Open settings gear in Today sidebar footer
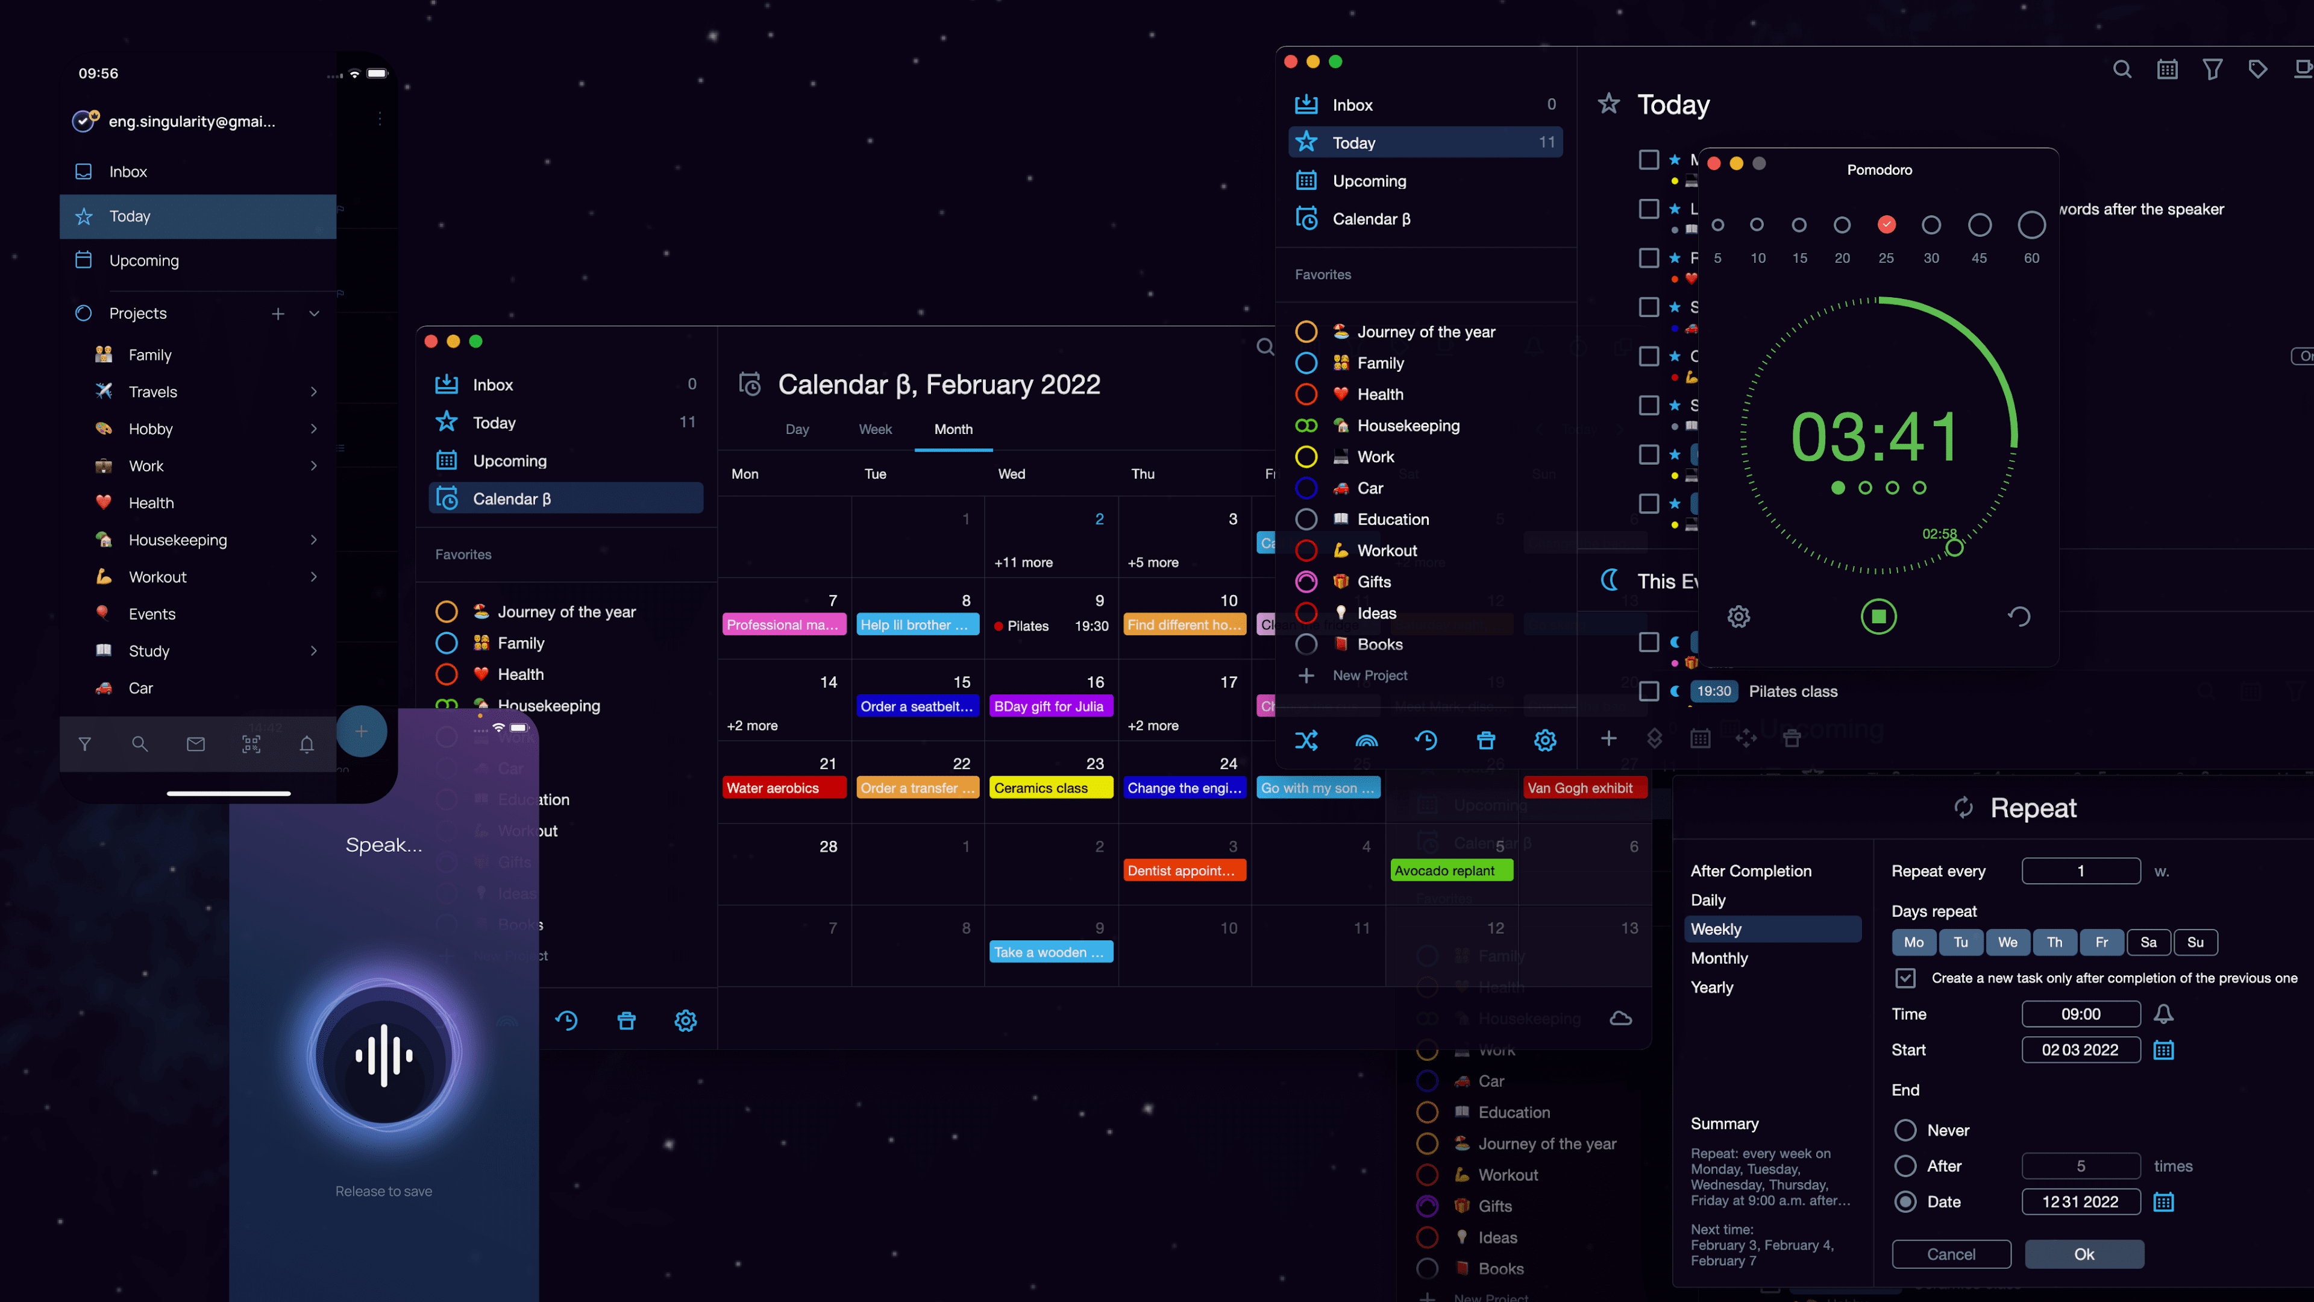This screenshot has width=2314, height=1302. [x=1545, y=740]
